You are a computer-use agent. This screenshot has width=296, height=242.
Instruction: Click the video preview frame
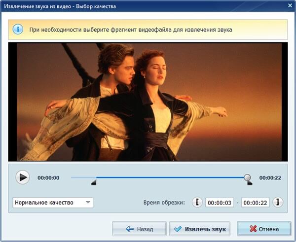(x=148, y=102)
